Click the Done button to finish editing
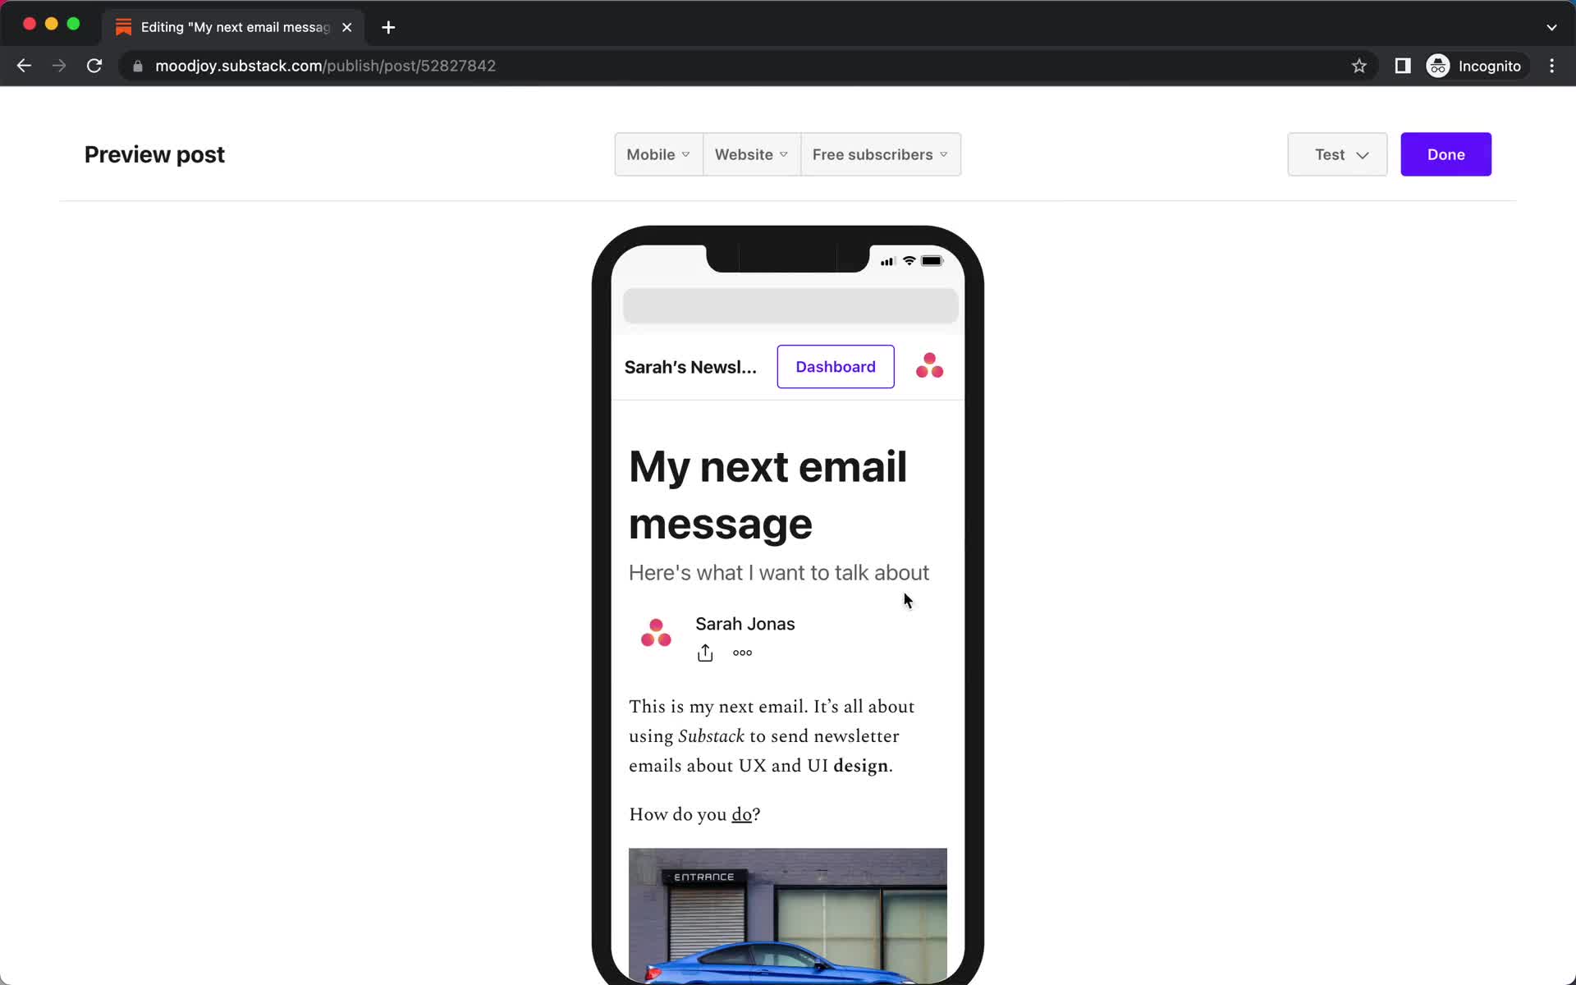 pyautogui.click(x=1445, y=153)
